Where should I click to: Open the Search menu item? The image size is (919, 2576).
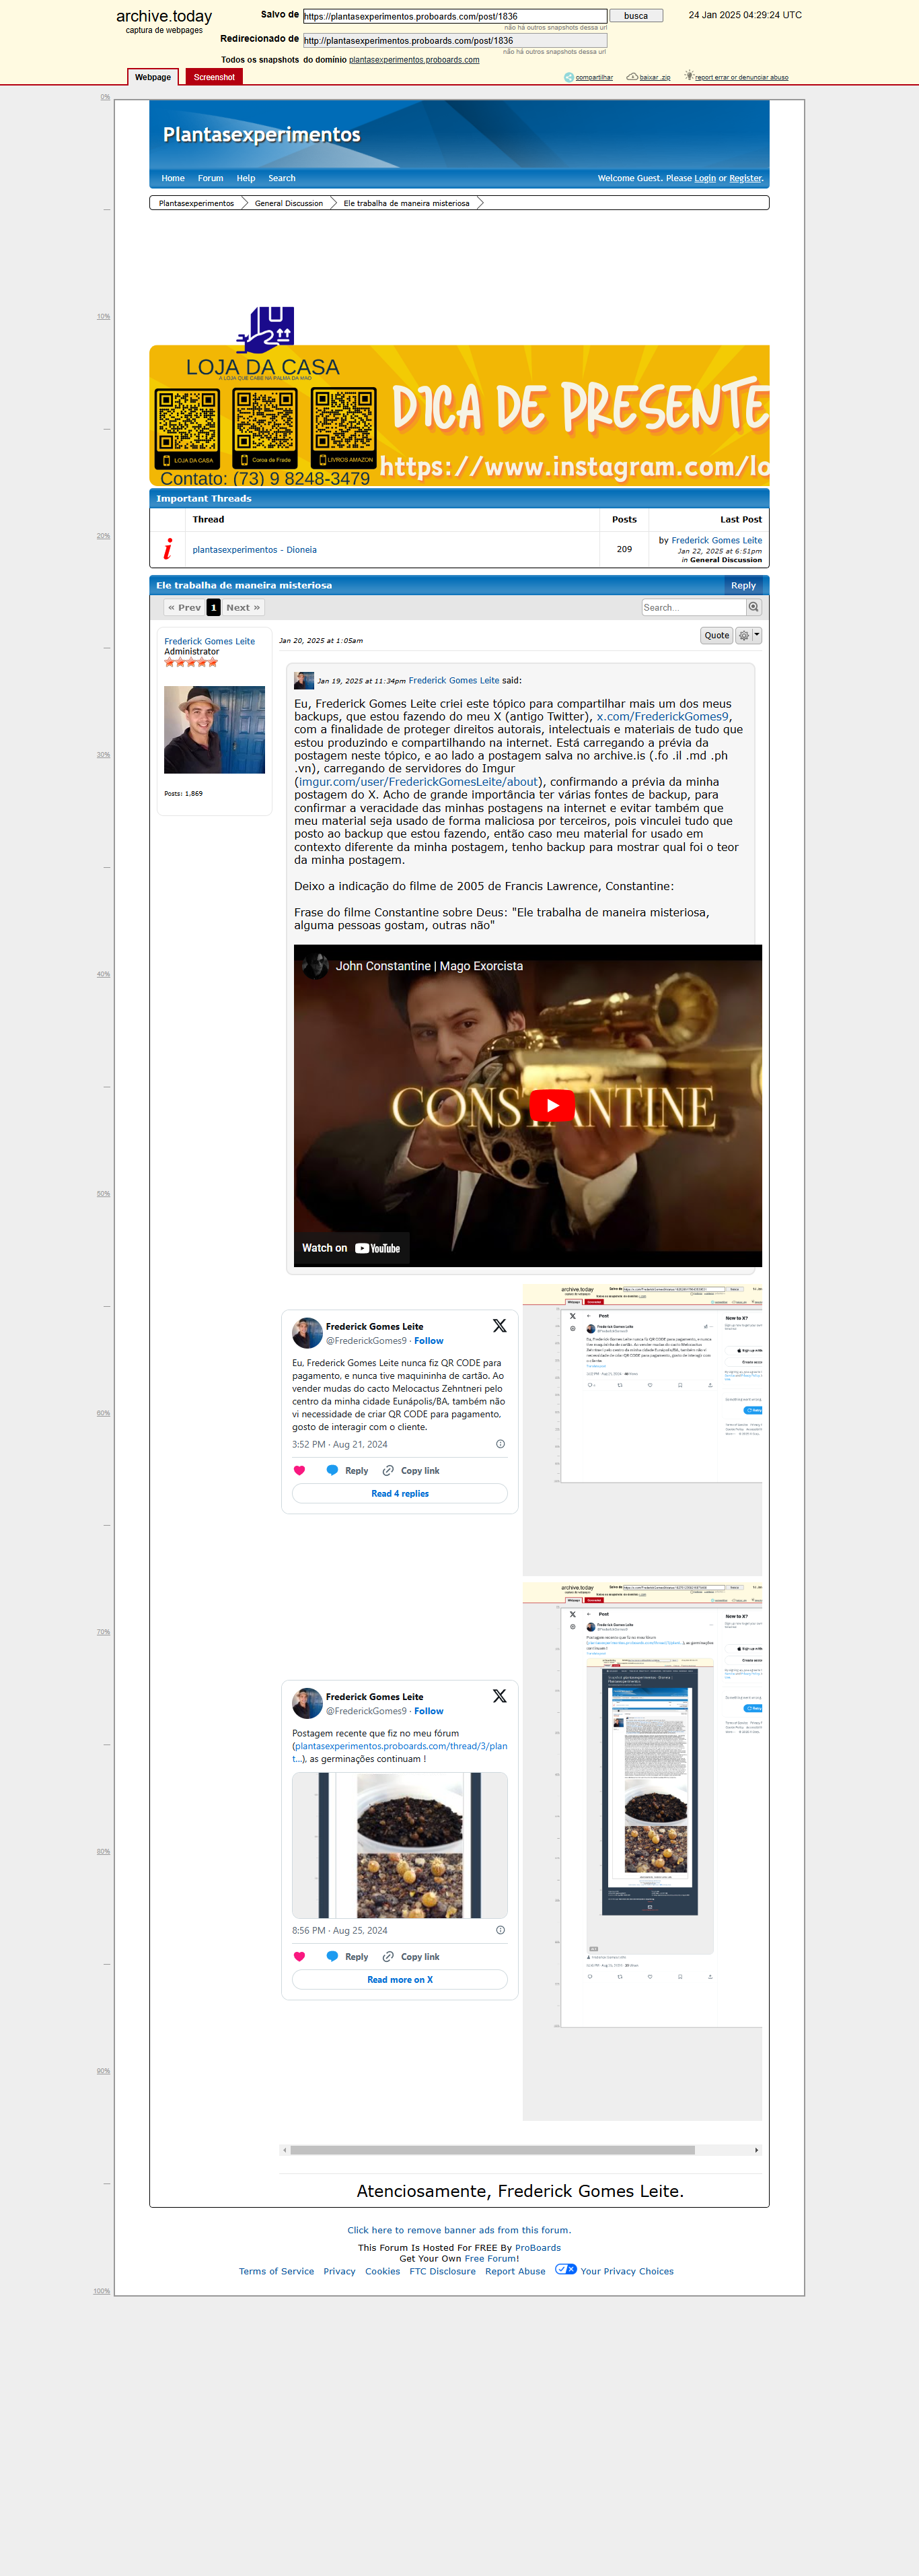tap(282, 178)
